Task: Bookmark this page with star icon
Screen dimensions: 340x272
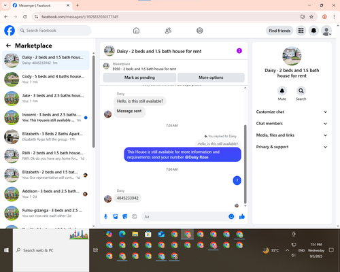Action: (311, 17)
